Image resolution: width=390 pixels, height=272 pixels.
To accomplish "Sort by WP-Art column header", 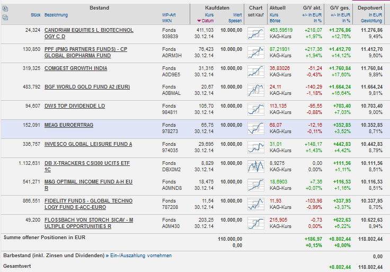I will [169, 15].
